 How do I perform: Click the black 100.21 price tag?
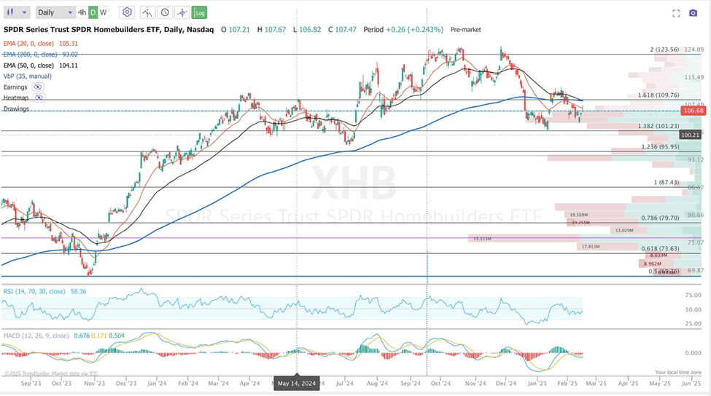pos(691,135)
